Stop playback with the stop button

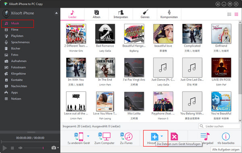pyautogui.click(x=13, y=148)
